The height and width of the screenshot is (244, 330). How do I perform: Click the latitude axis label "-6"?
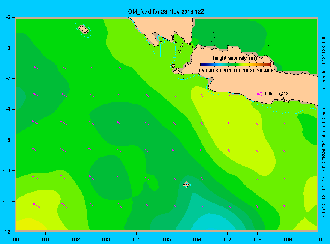click(7, 48)
